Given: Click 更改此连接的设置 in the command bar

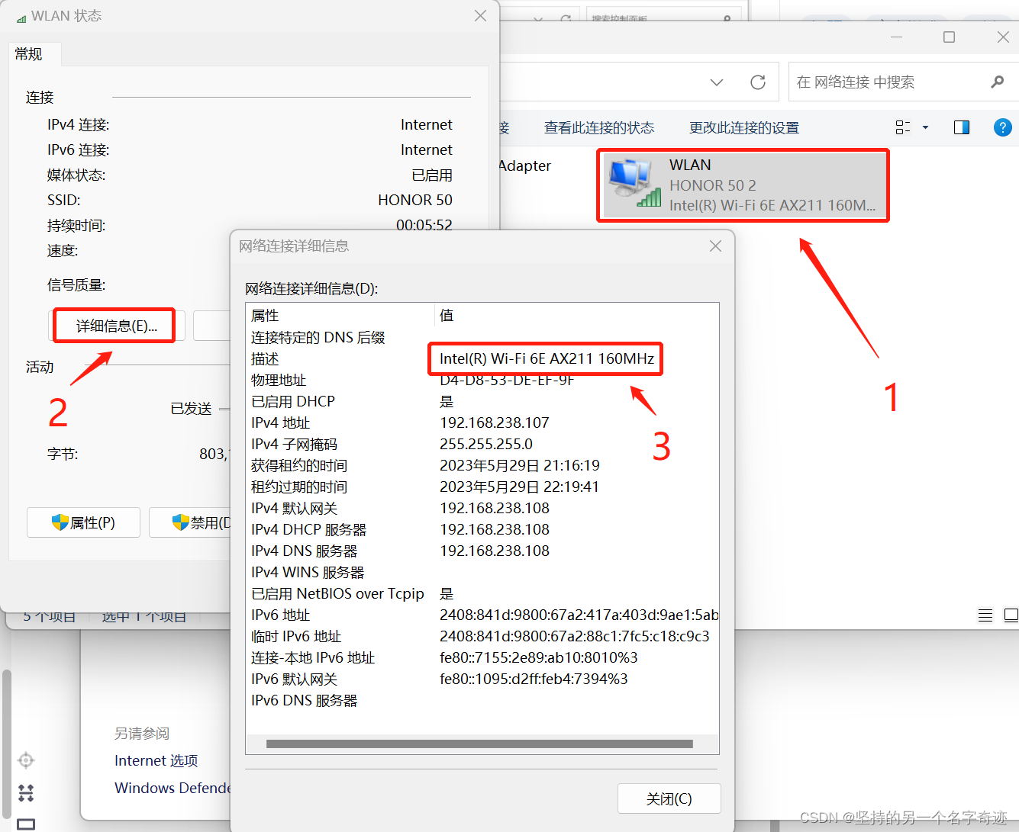Looking at the screenshot, I should tap(744, 128).
